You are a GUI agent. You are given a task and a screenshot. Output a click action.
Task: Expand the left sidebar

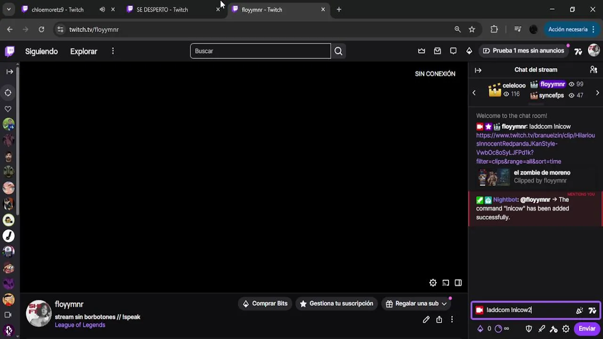click(9, 72)
